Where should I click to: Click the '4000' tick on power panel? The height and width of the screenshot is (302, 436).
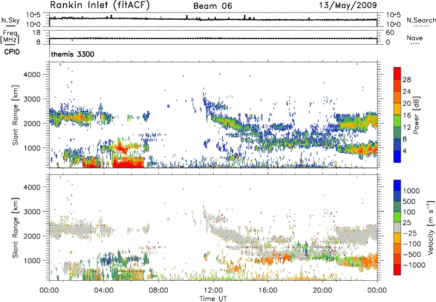[x=32, y=75]
